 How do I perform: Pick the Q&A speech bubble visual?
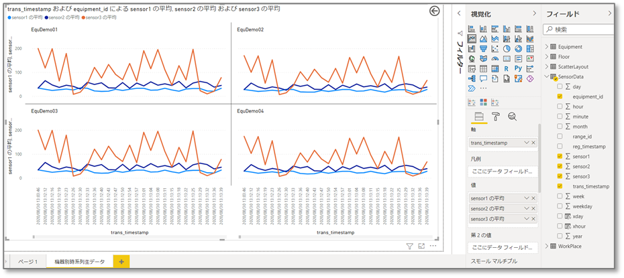[484, 78]
